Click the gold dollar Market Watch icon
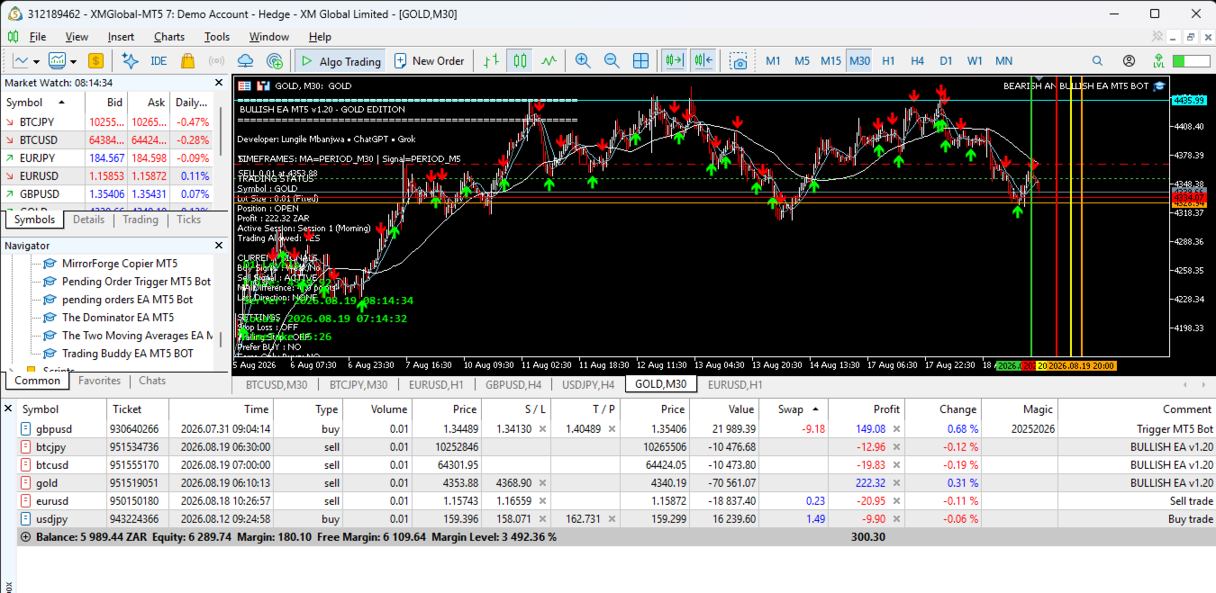1216x593 pixels. [95, 61]
